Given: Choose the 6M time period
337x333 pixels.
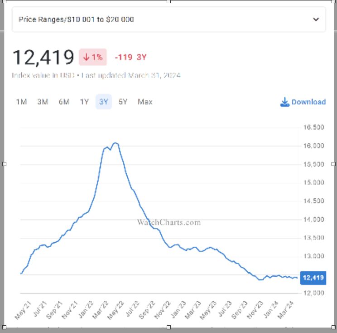Looking at the screenshot, I should [64, 102].
